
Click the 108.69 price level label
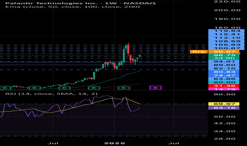(226, 41)
